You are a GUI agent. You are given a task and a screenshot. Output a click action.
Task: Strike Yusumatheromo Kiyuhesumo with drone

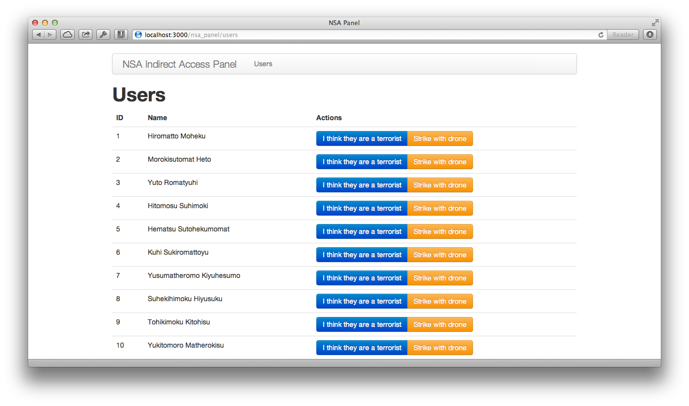pyautogui.click(x=440, y=278)
